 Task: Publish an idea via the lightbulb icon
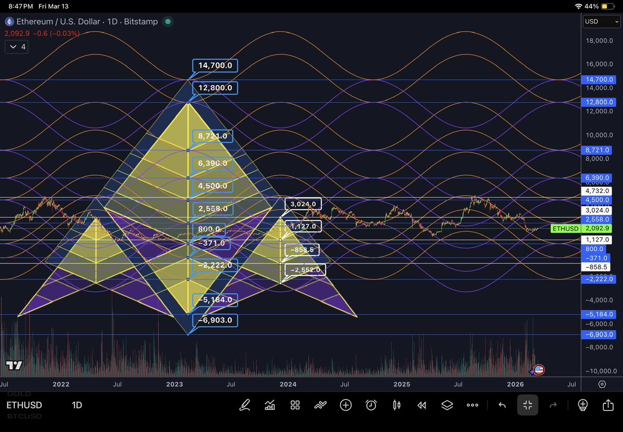tap(583, 405)
